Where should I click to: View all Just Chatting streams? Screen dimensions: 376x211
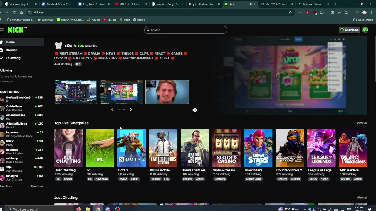point(362,198)
